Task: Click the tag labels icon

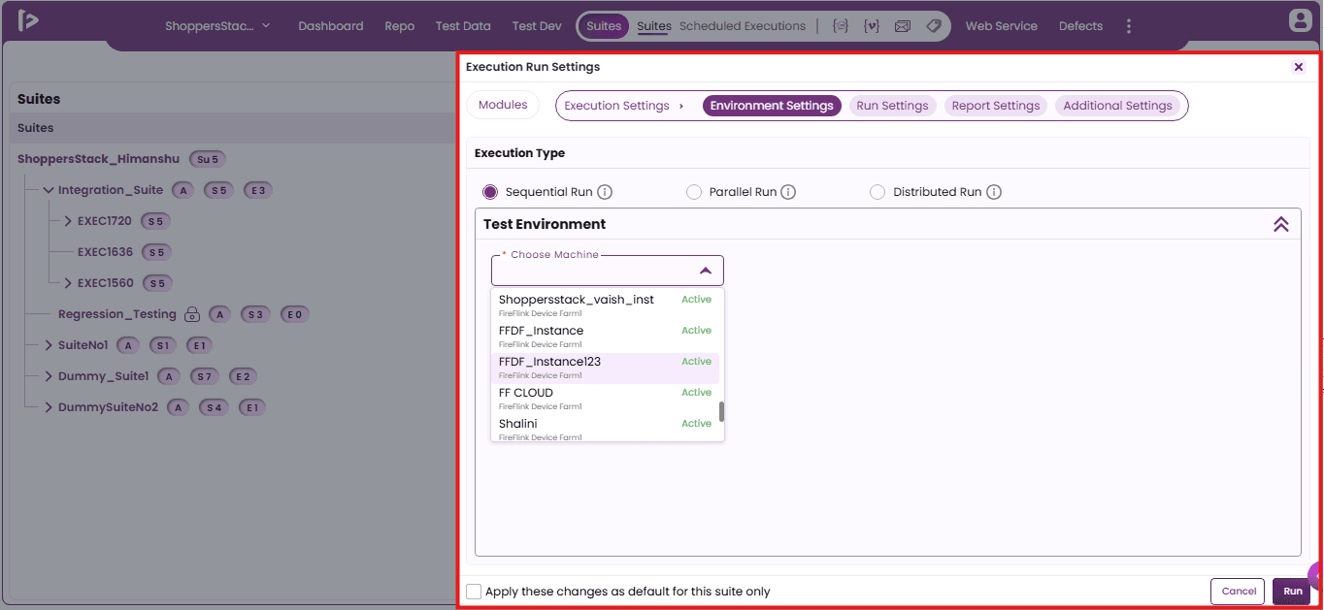Action: 933,26
